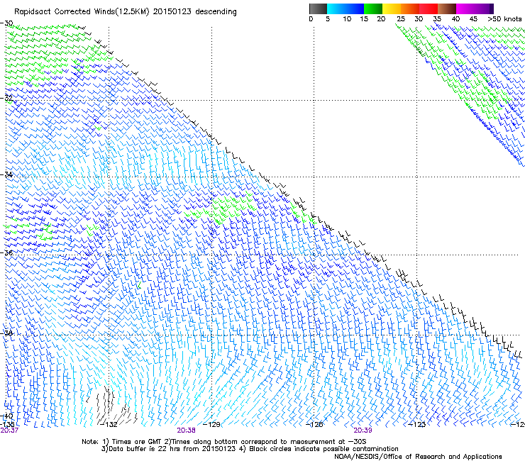This screenshot has width=525, height=461.
Task: Click the 'NOAA/NESDIS/Office of Research and Applications' credit
Action: coord(418,457)
